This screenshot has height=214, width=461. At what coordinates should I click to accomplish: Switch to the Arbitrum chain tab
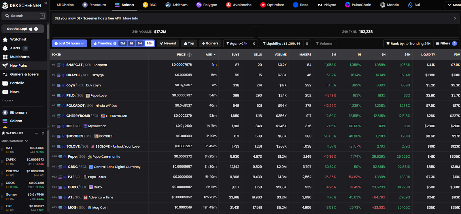177,5
